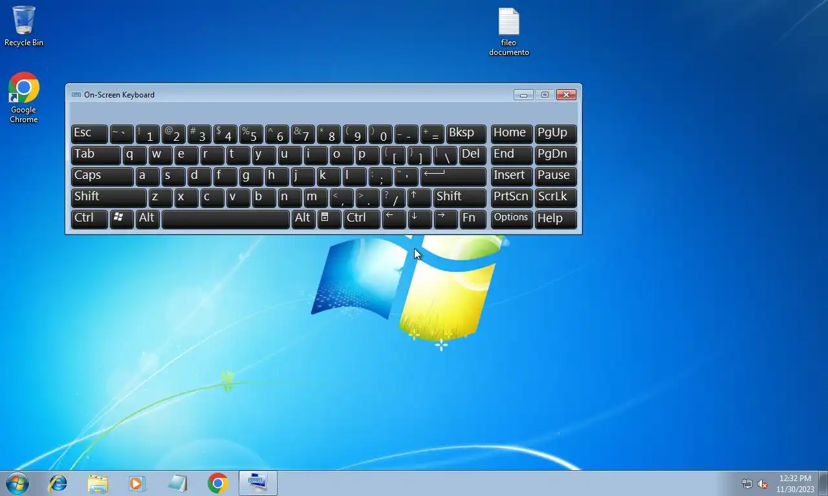Click the Pause key

(556, 176)
